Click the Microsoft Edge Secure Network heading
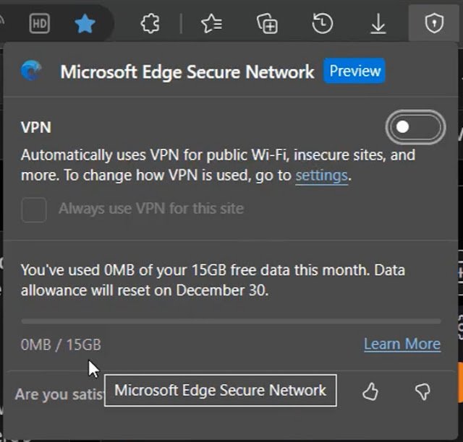Screen dimensions: 463x442 coord(187,71)
